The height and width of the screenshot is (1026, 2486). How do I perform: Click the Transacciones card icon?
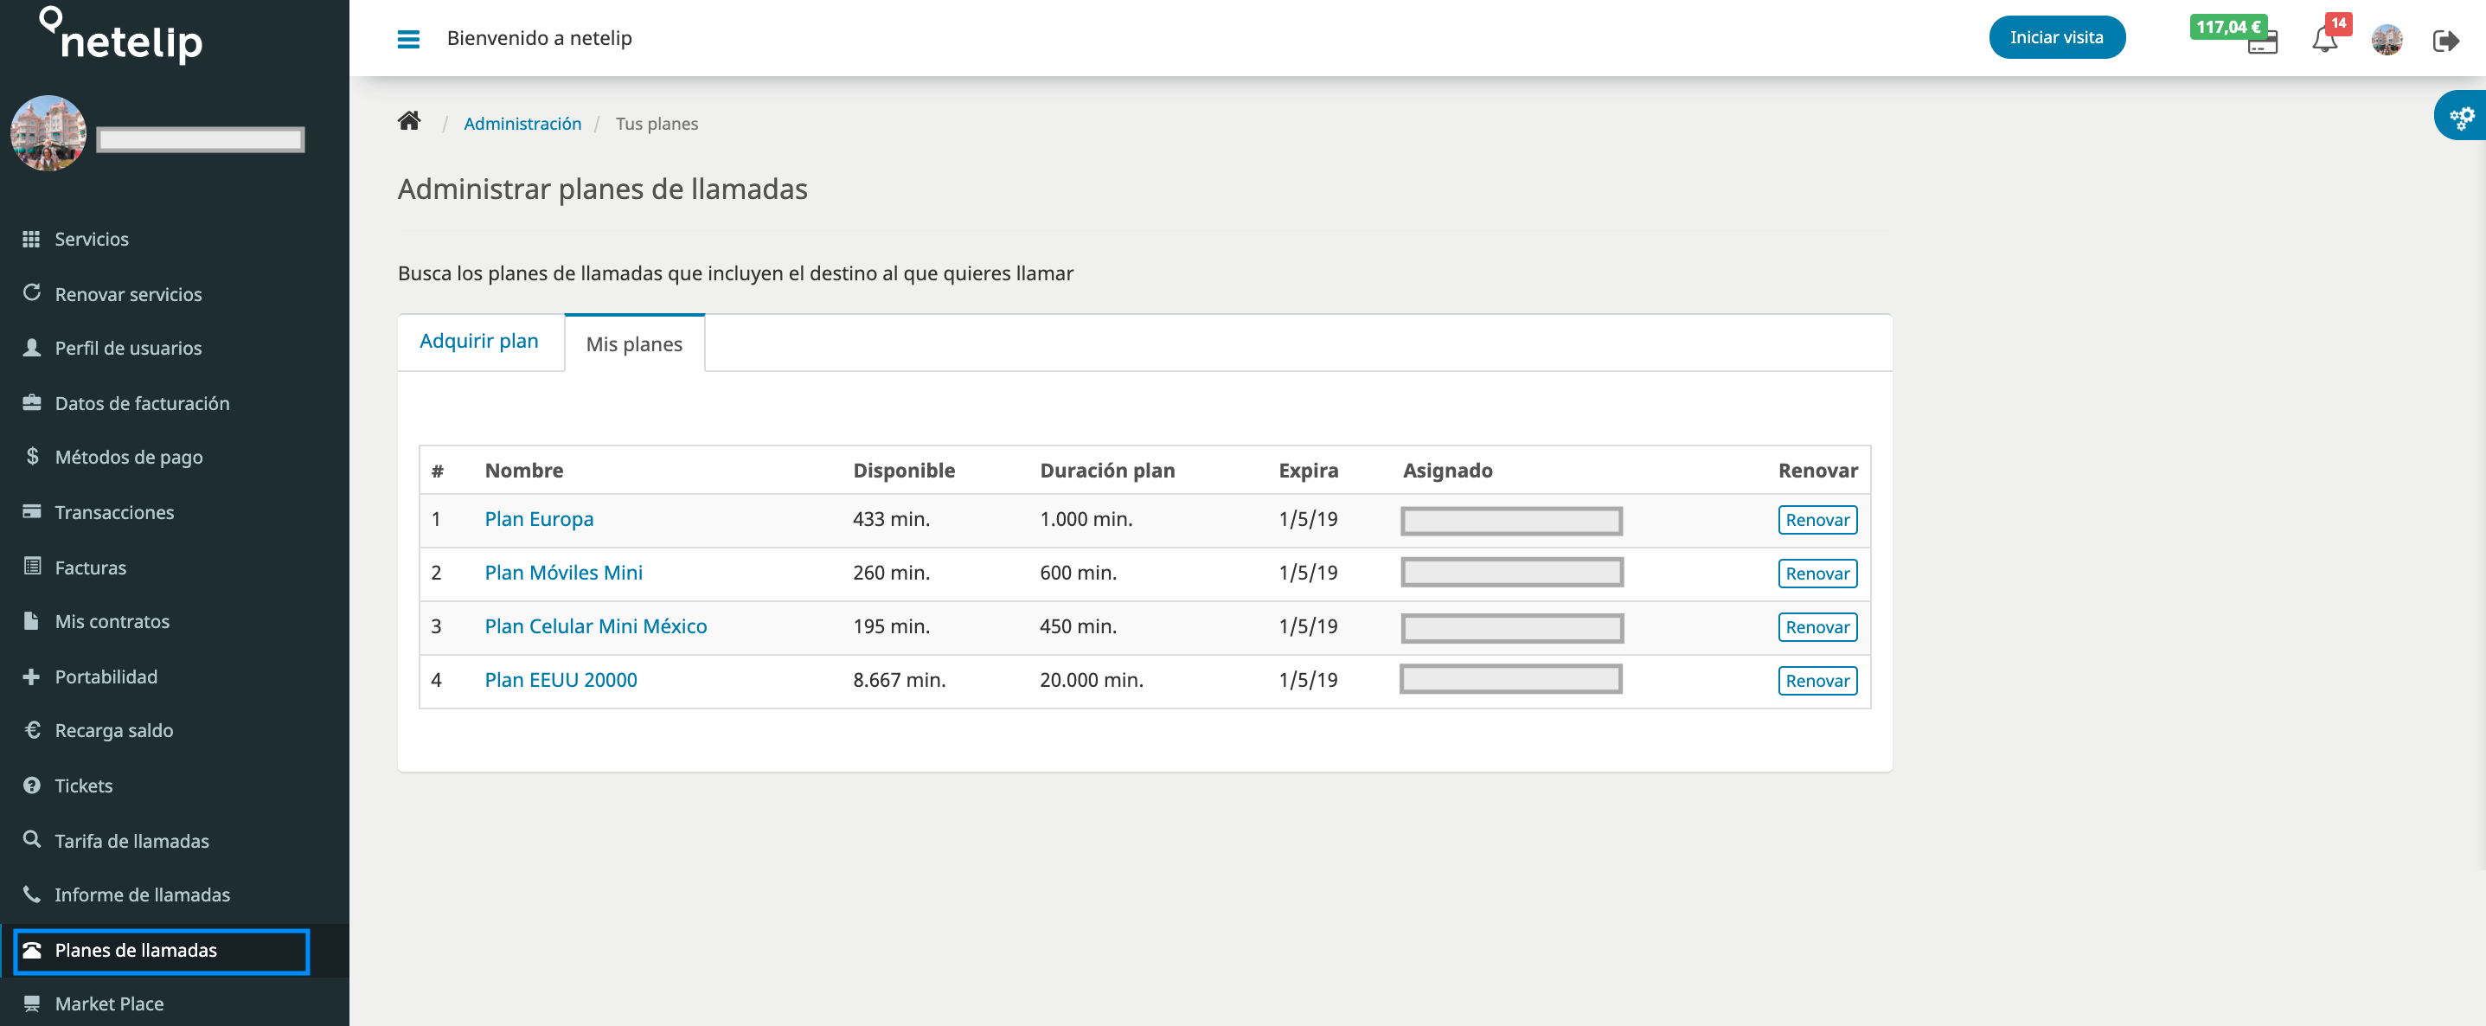[32, 511]
